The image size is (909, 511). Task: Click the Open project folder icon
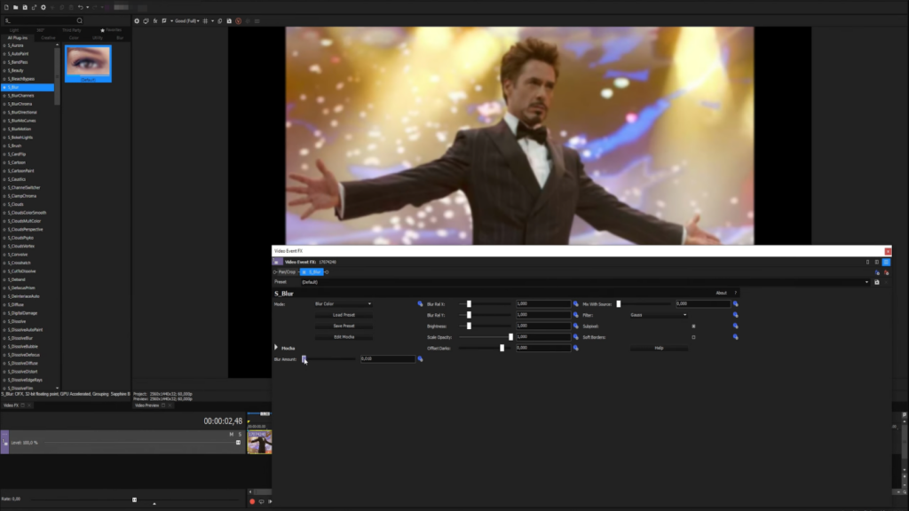[x=16, y=7]
